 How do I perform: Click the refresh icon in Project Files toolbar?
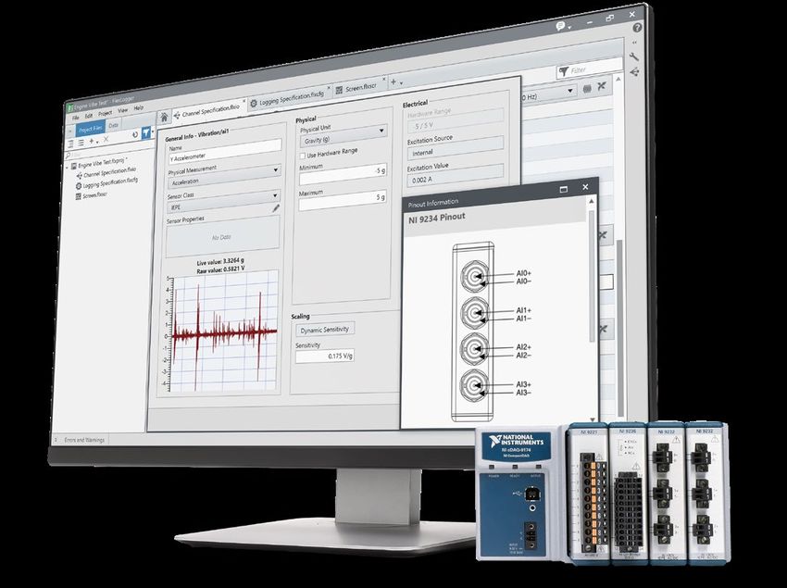[134, 135]
